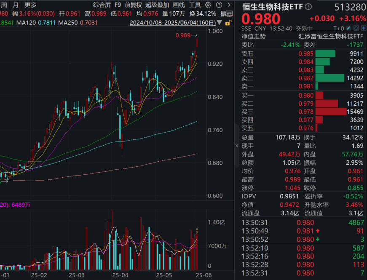Toggle 前复权 price adjustment
This screenshot has width=367, height=280.
click(x=133, y=5)
